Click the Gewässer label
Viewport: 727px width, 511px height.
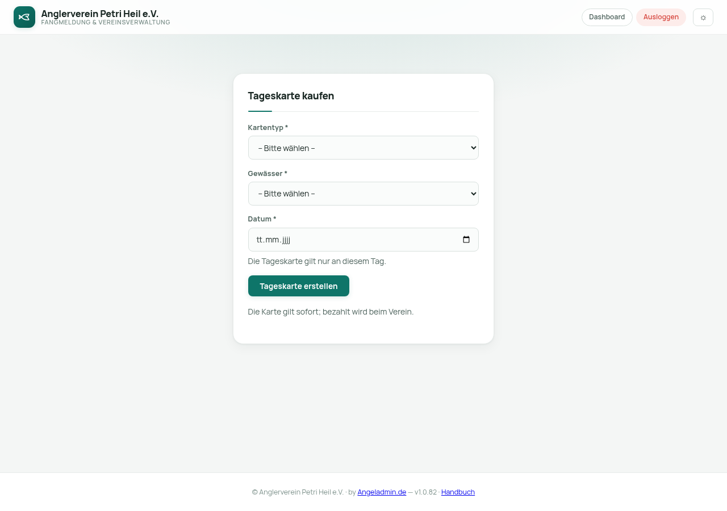pos(268,173)
